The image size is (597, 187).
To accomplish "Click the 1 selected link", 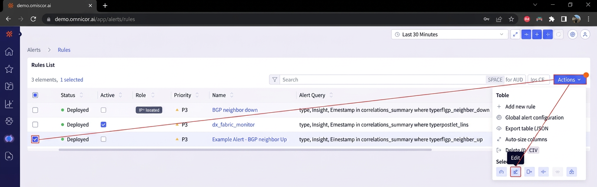I will 72,80.
